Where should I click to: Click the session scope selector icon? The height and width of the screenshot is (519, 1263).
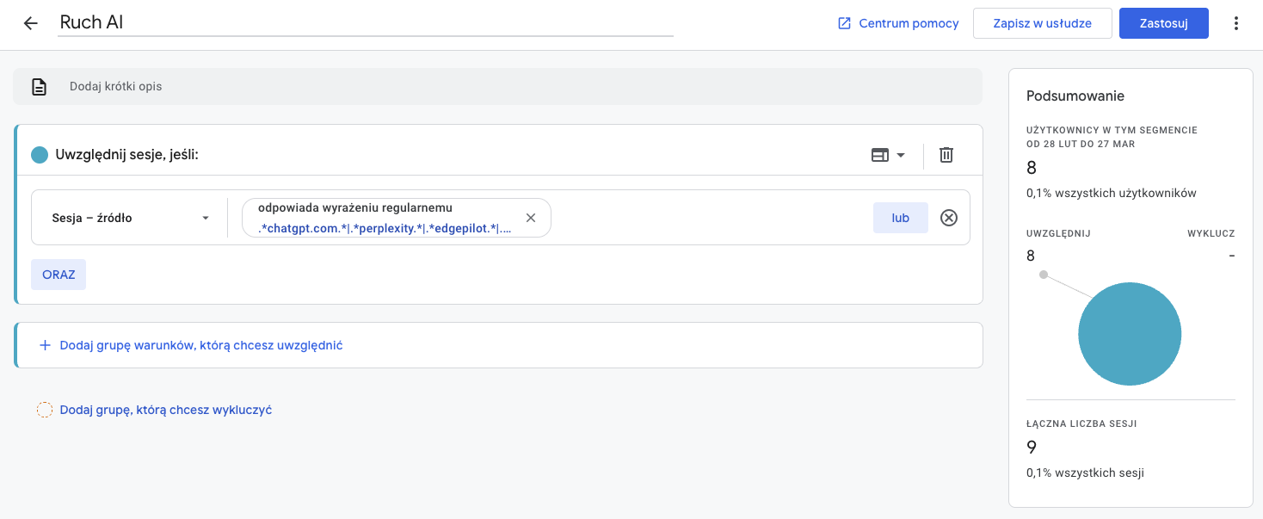[881, 155]
